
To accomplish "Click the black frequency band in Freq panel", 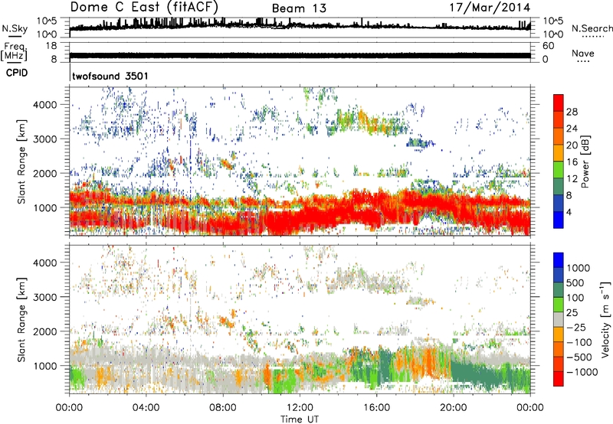I will pyautogui.click(x=300, y=55).
